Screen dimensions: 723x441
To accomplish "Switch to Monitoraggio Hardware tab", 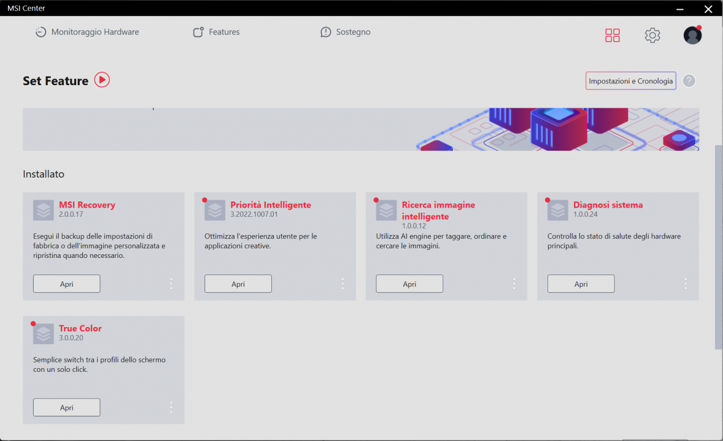I will coord(87,32).
